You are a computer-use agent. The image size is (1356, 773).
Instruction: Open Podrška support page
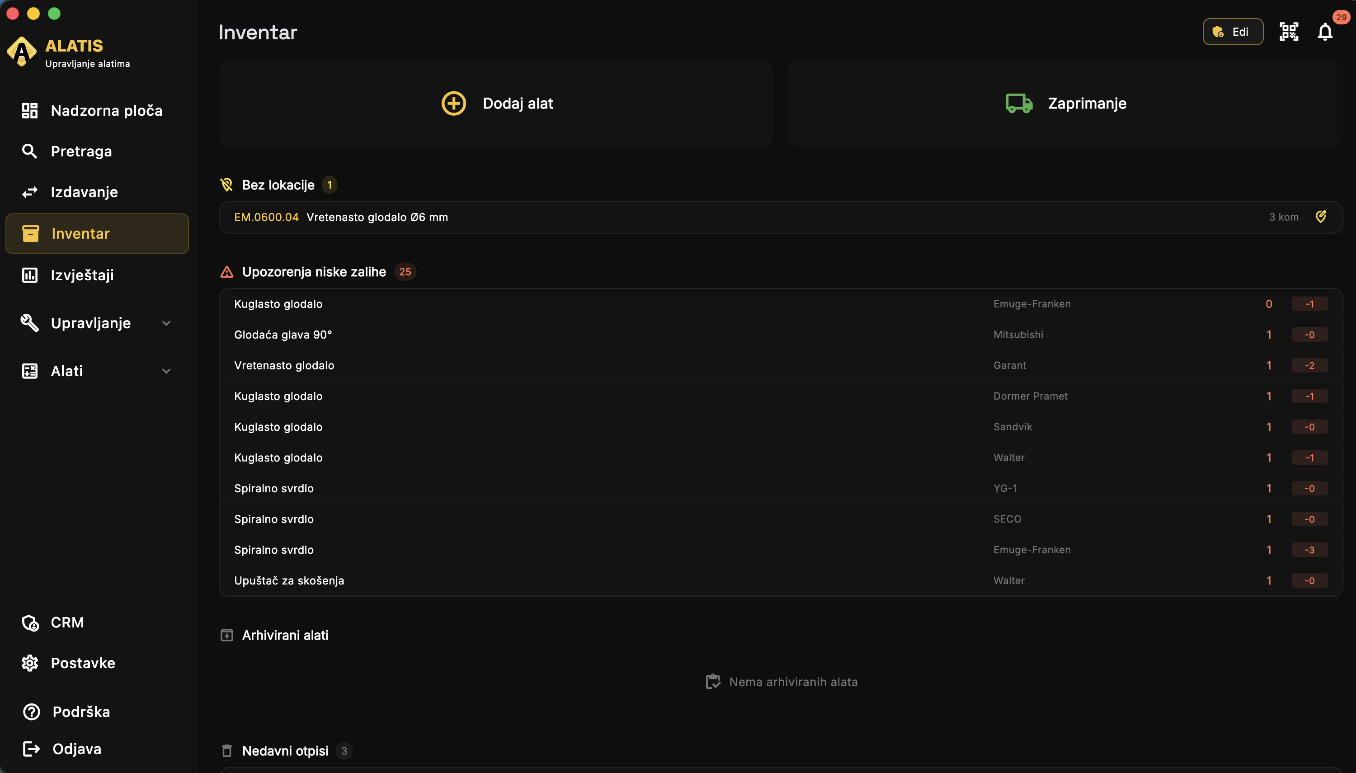97,712
